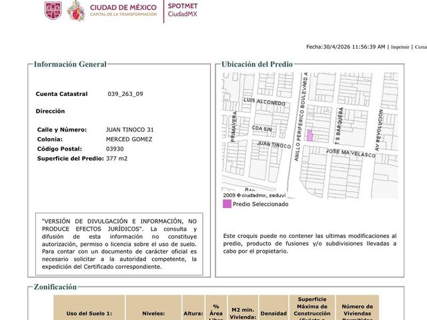Click Anillo Periferico Boulevard label on map
The width and height of the screenshot is (427, 320).
coord(301,117)
